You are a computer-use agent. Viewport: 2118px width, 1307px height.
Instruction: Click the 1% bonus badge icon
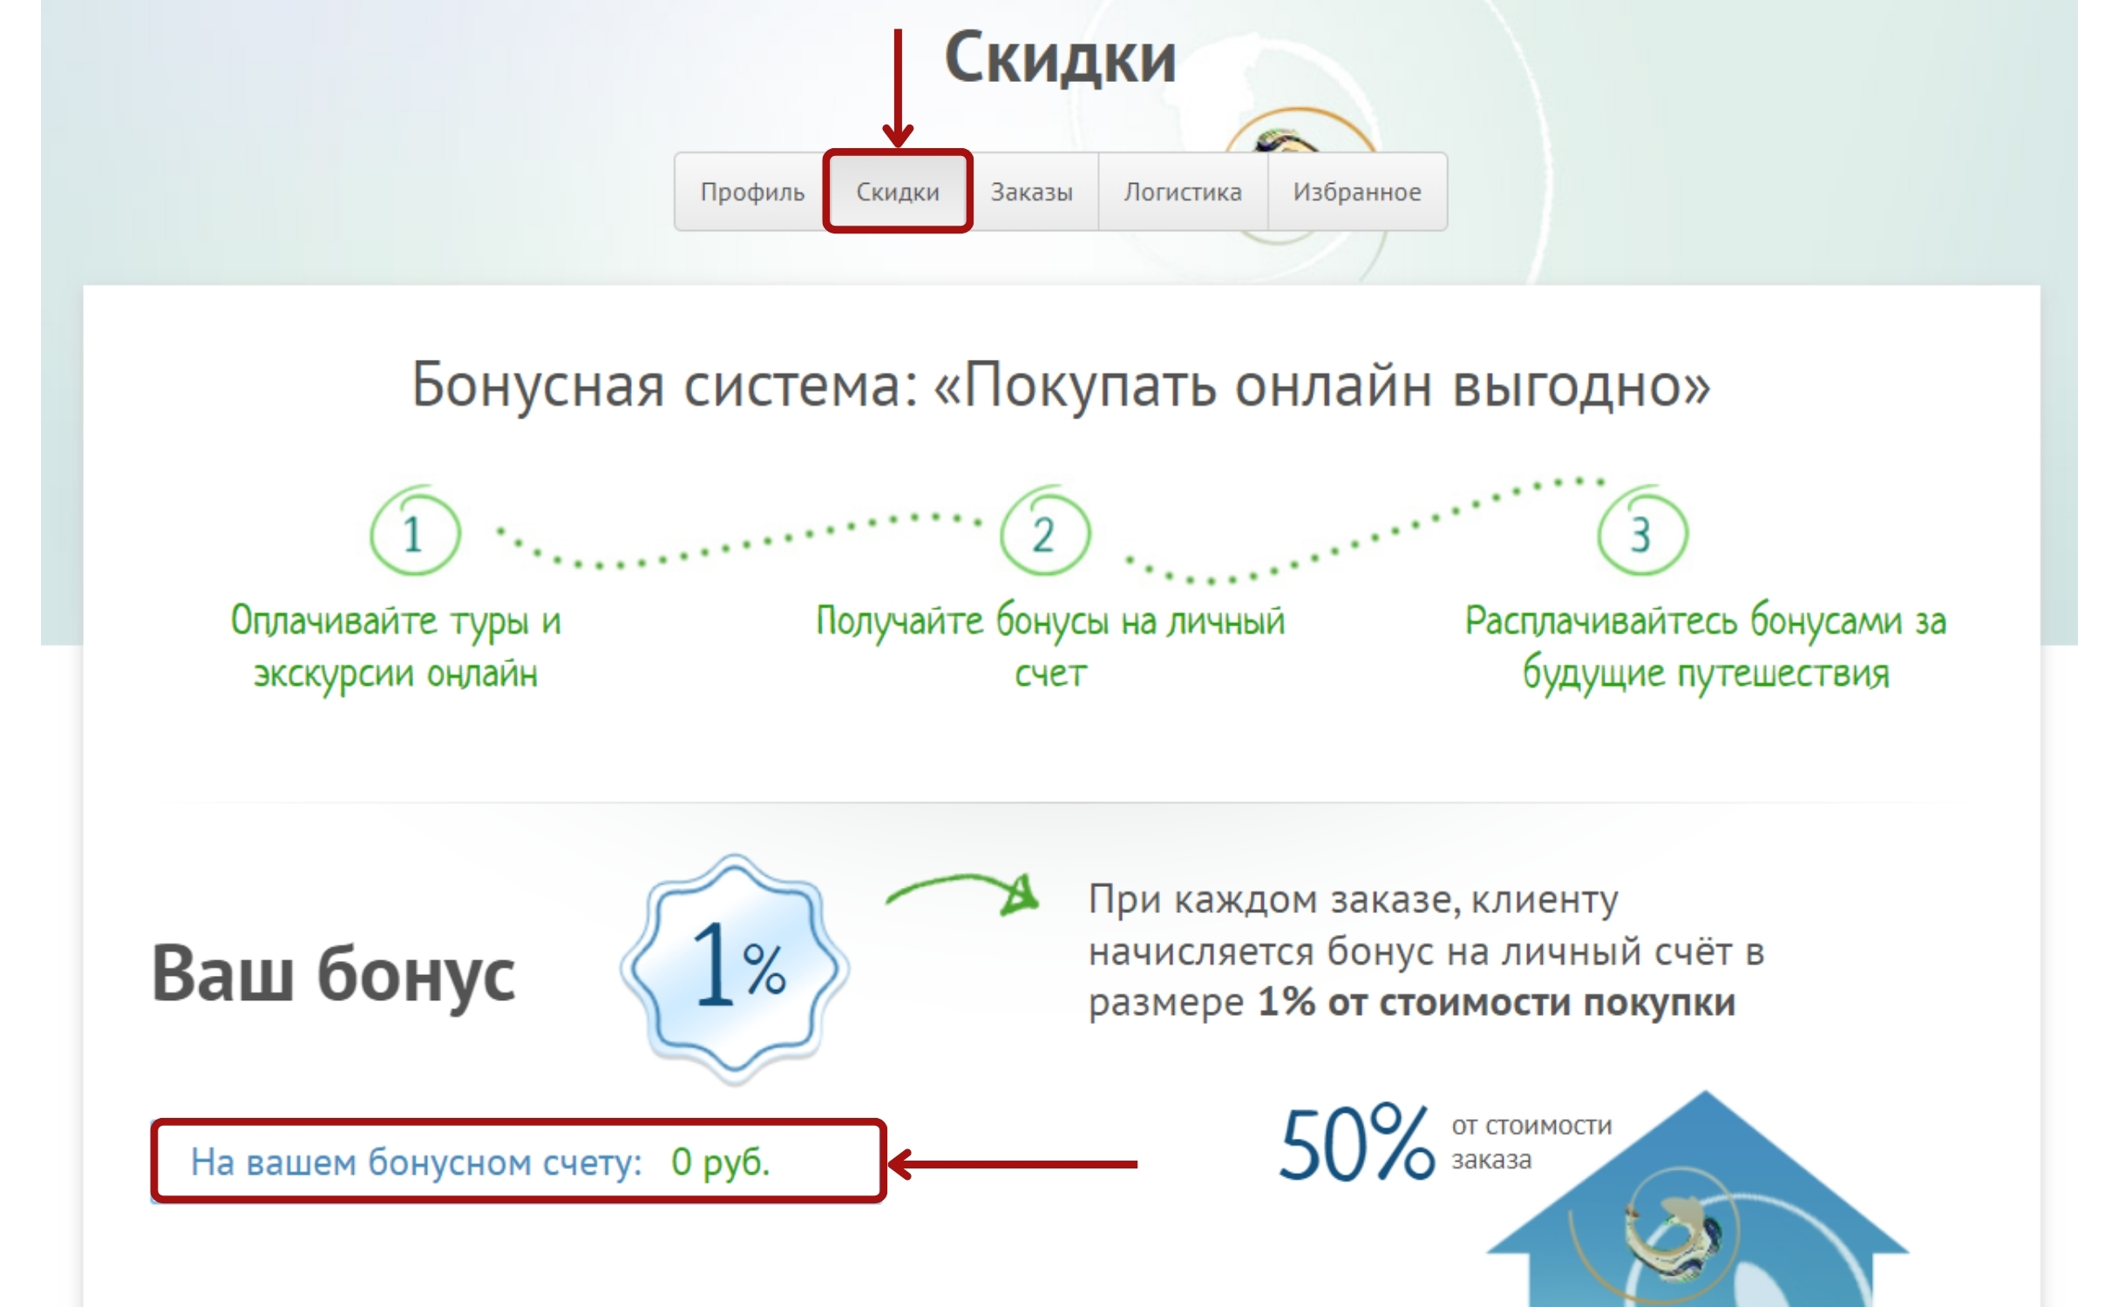pos(735,969)
